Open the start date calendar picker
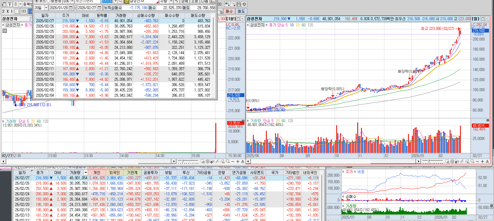 71,8
